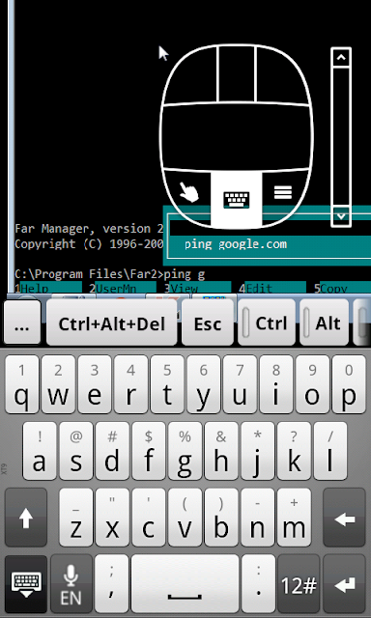
Task: Toggle the Alt modifier key
Action: click(x=324, y=323)
